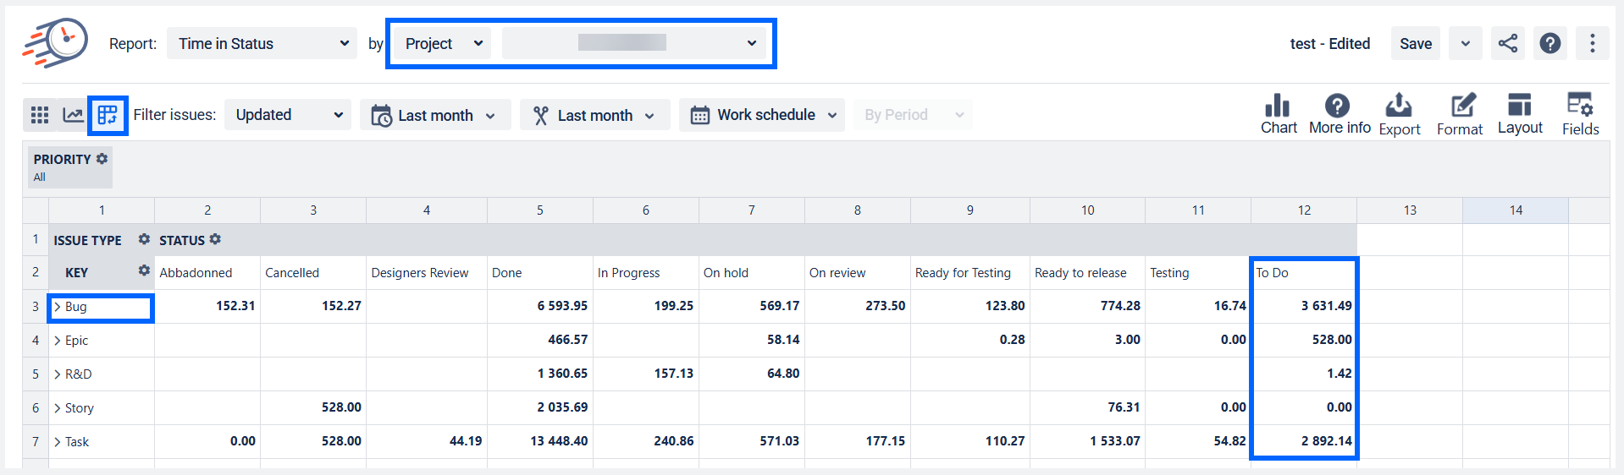Click the Export icon
The image size is (1624, 475).
tap(1400, 114)
